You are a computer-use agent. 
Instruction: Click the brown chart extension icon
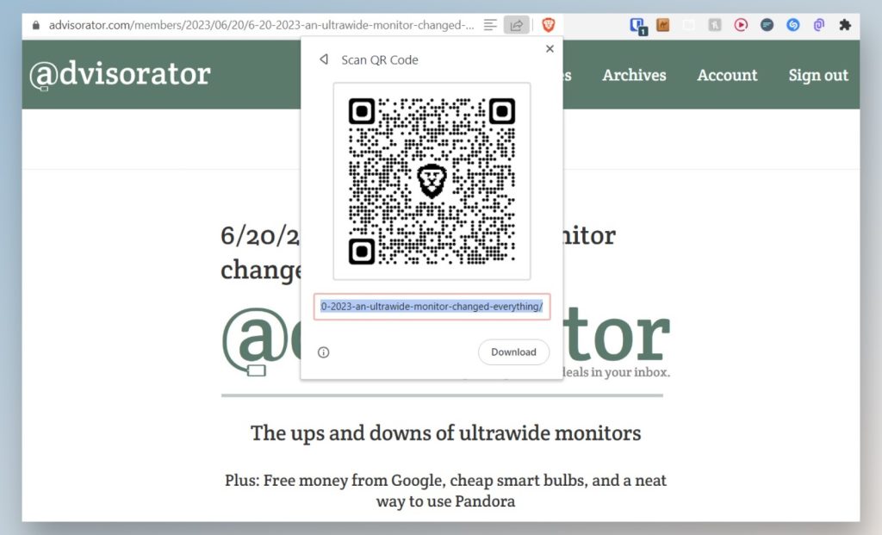(663, 25)
